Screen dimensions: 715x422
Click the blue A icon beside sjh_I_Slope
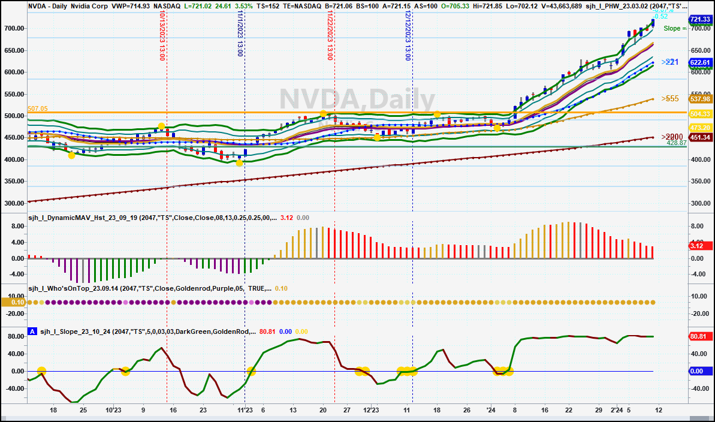[32, 331]
